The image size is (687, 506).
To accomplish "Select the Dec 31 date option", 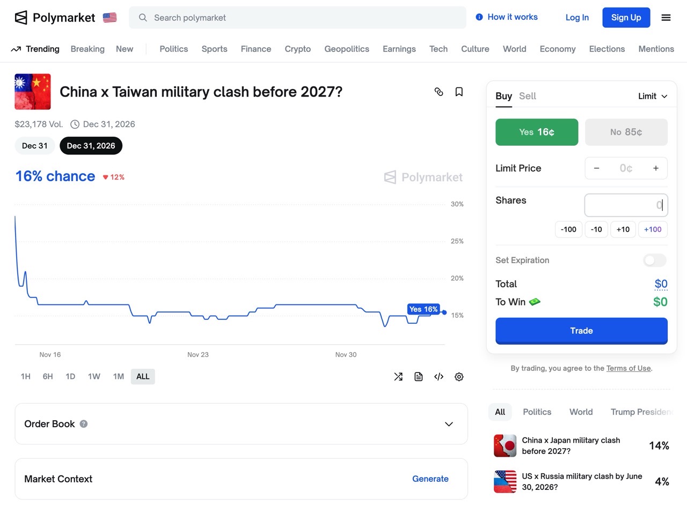I will (35, 146).
